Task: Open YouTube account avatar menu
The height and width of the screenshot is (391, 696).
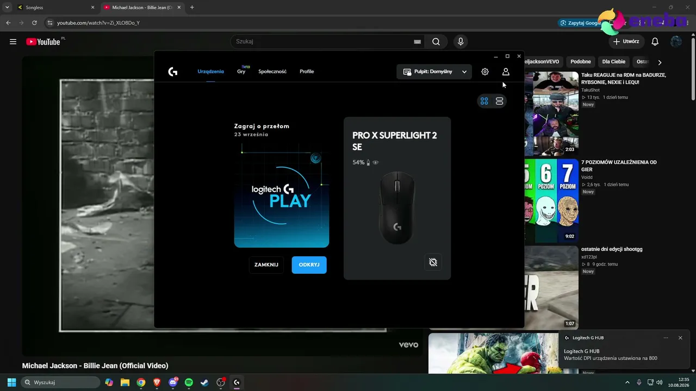Action: tap(676, 42)
